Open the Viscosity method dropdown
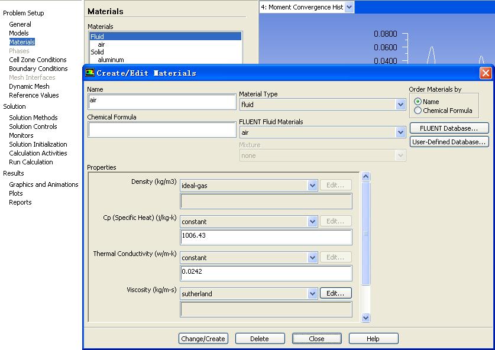Viewport: 495px width, 350px height. click(313, 294)
